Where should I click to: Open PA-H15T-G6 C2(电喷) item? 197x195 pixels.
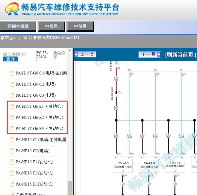pos(36,84)
